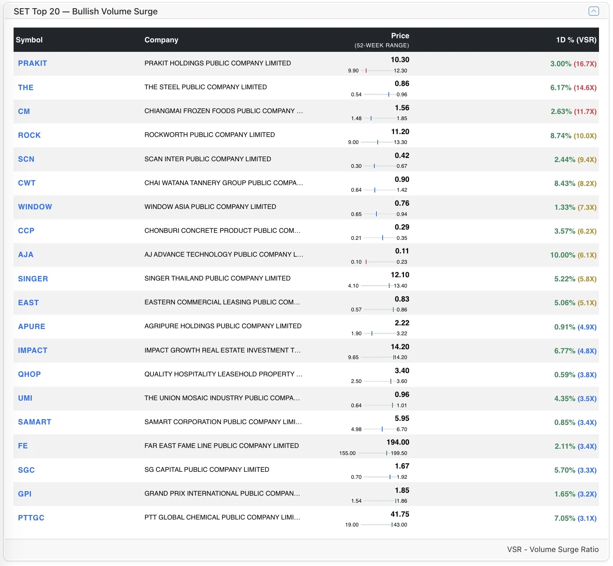Open PRAKIT stock symbol link
The image size is (613, 566).
[x=33, y=63]
